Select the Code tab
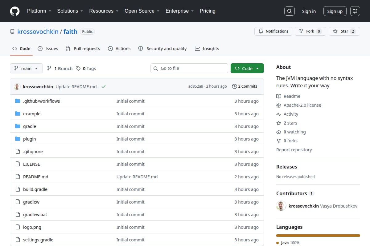Screen dimensions: 370x246 21,49
